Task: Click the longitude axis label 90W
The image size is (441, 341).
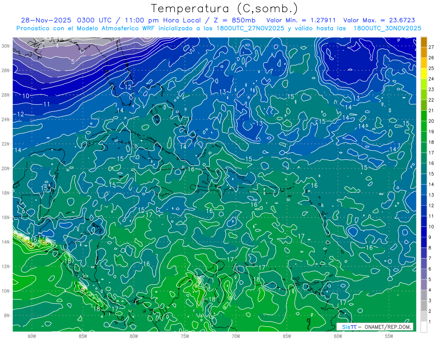Action: [32, 336]
